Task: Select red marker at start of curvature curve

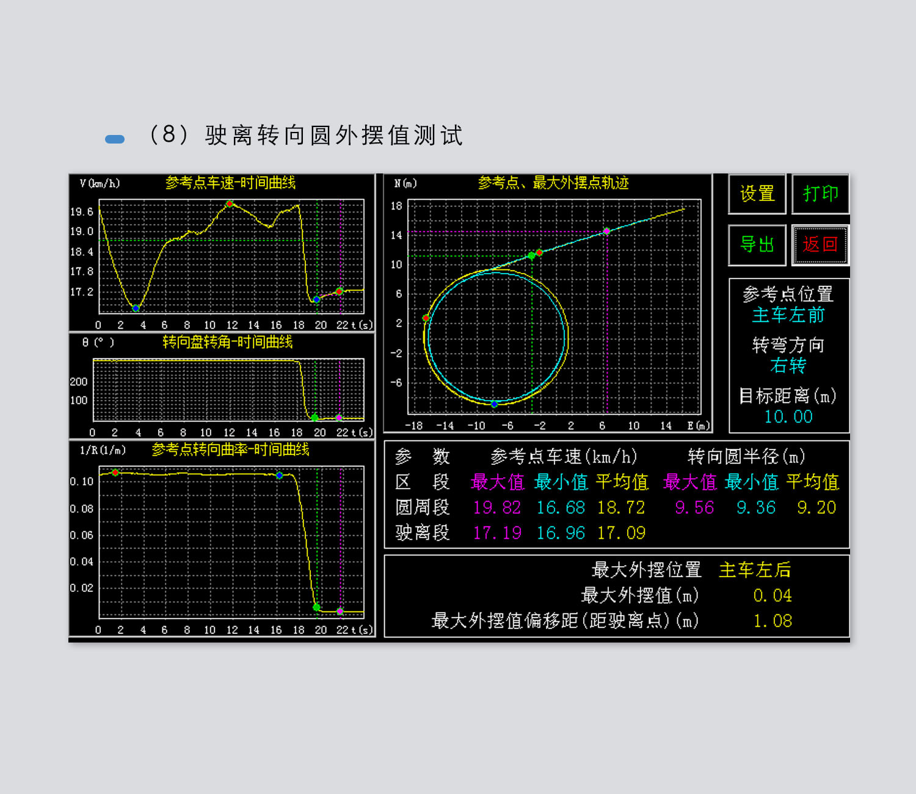Action: coord(115,473)
